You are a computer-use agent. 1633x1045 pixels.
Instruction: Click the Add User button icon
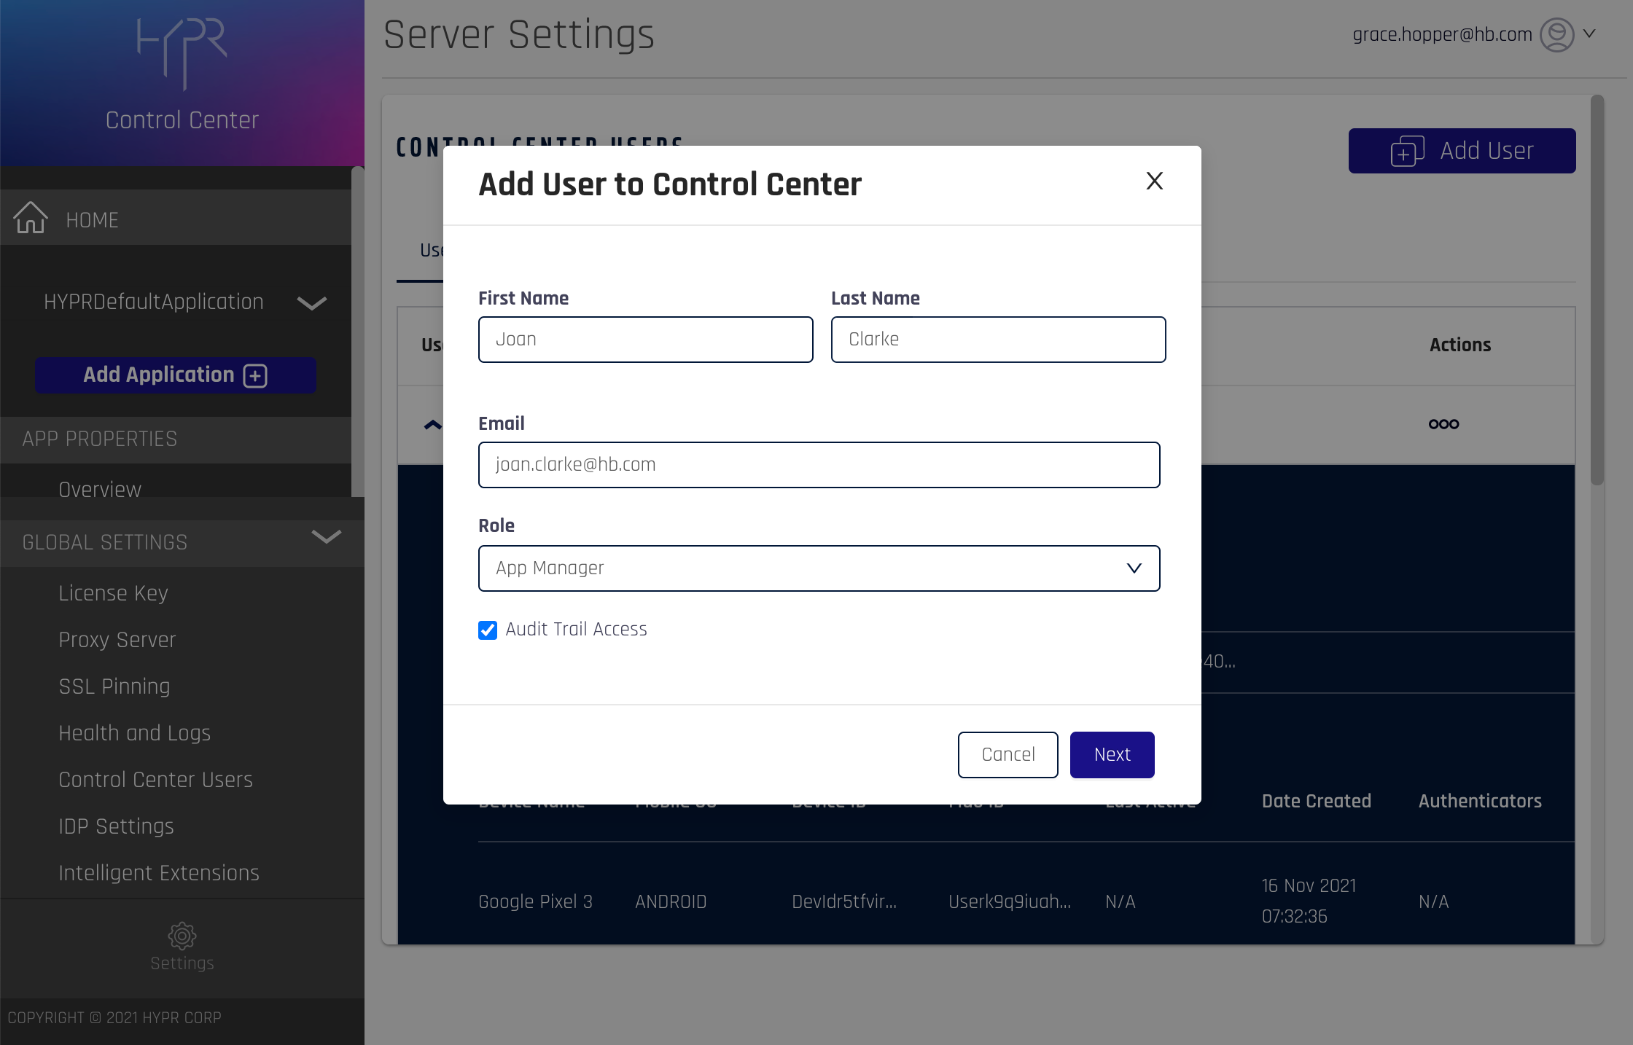coord(1407,151)
